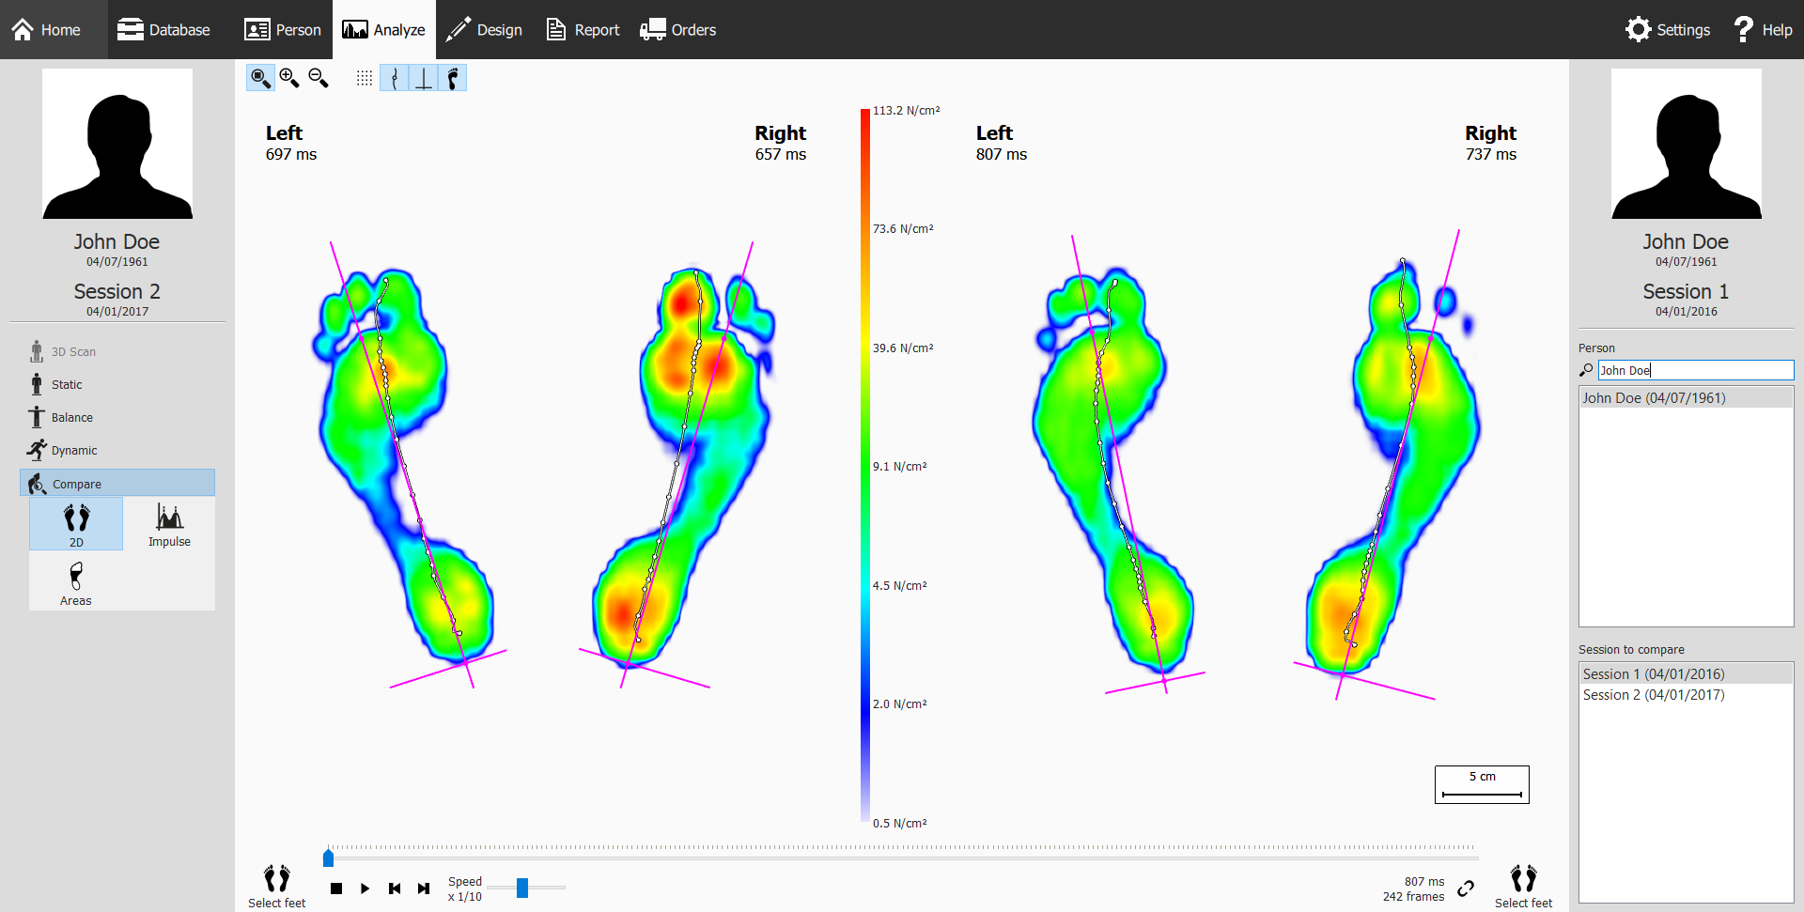Click the loop icon next to frame counter
The width and height of the screenshot is (1804, 912).
pyautogui.click(x=1467, y=889)
